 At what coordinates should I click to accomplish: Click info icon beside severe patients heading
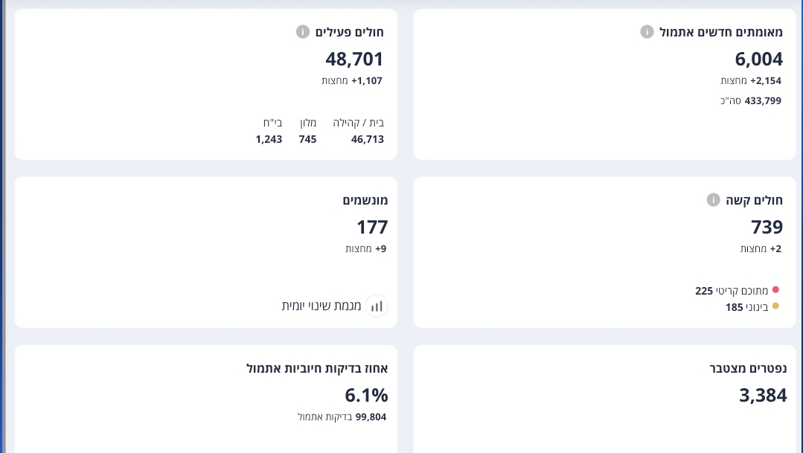713,200
